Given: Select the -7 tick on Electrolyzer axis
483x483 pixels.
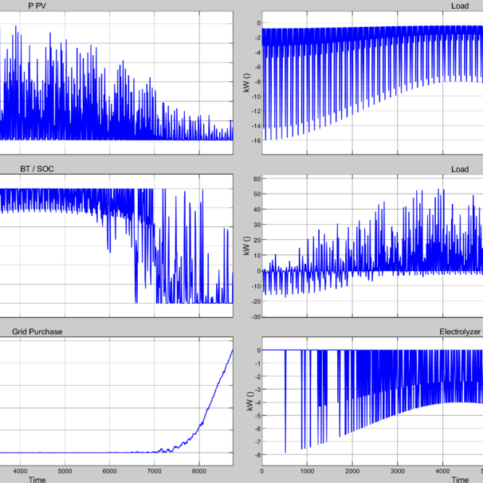Looking at the screenshot, I should click(258, 442).
